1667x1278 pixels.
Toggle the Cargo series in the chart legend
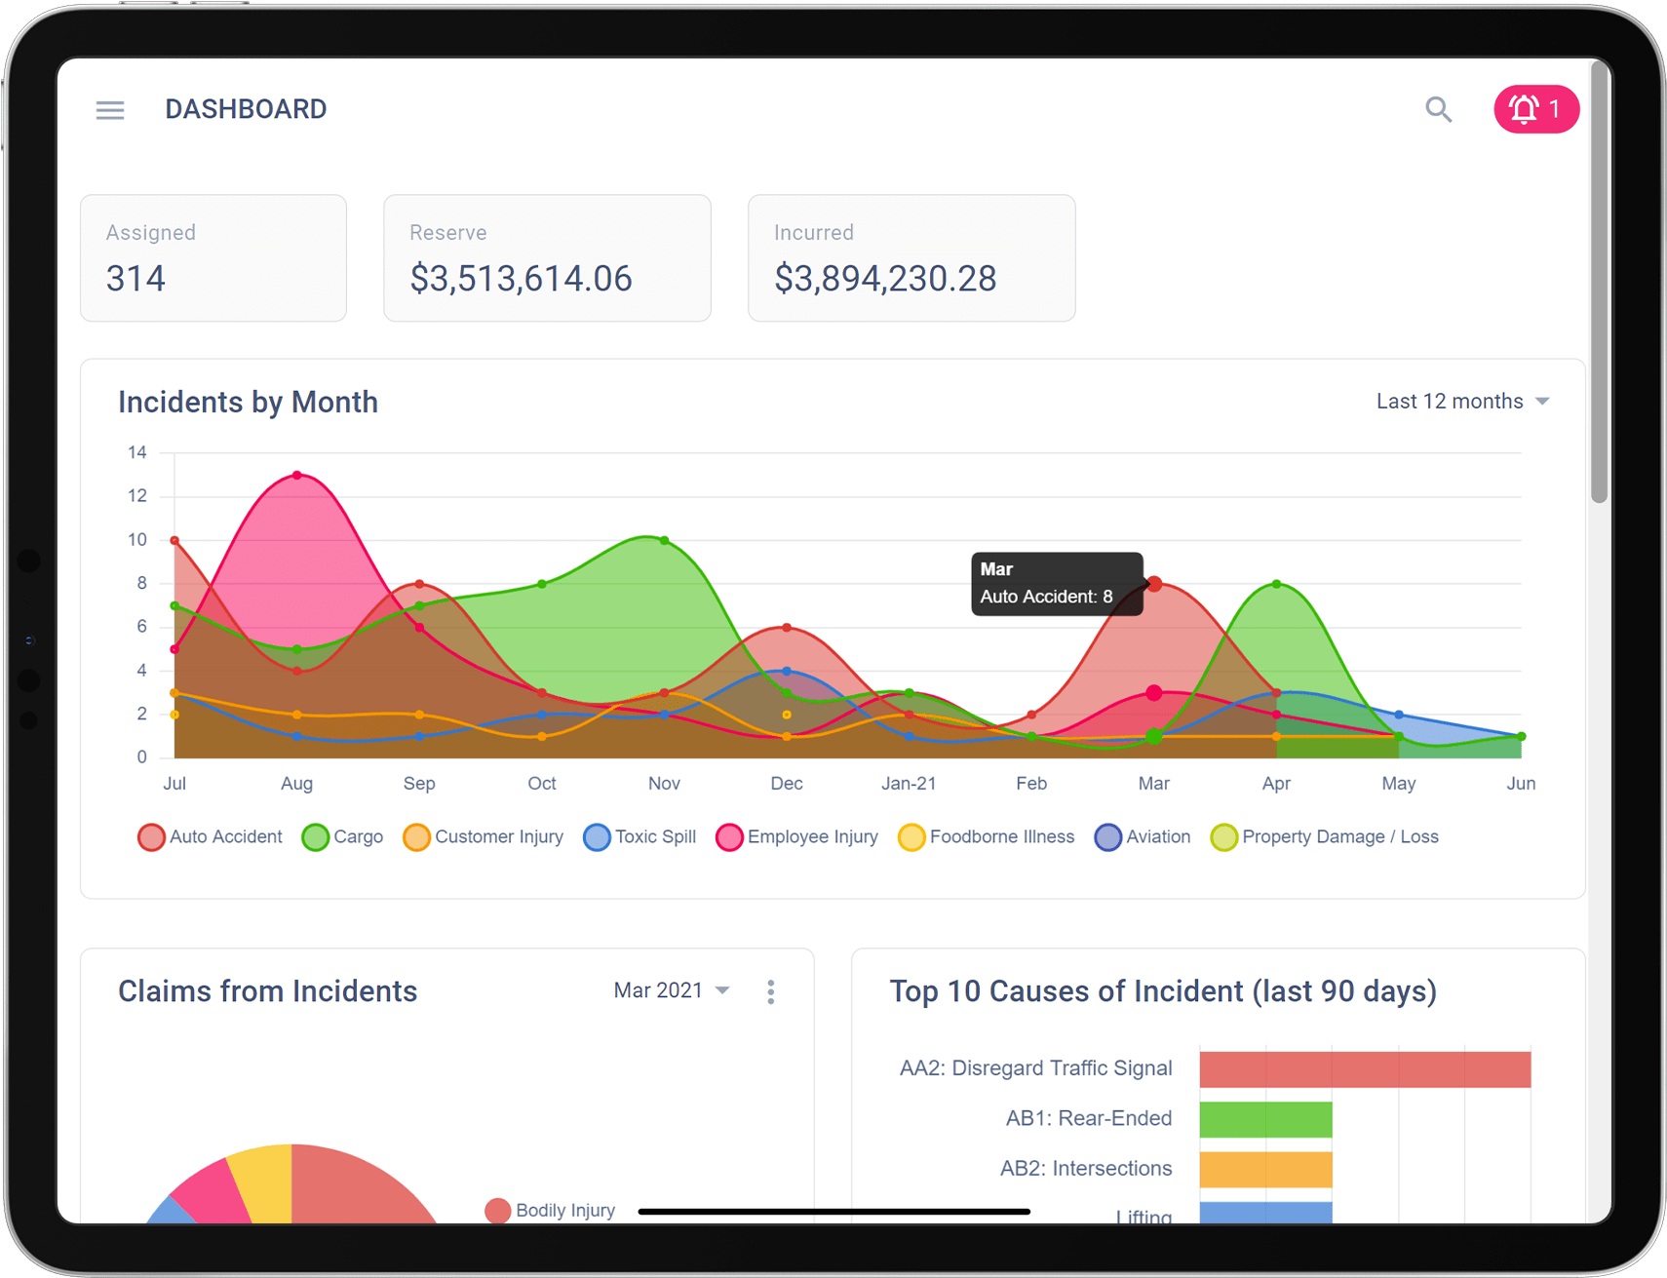314,837
